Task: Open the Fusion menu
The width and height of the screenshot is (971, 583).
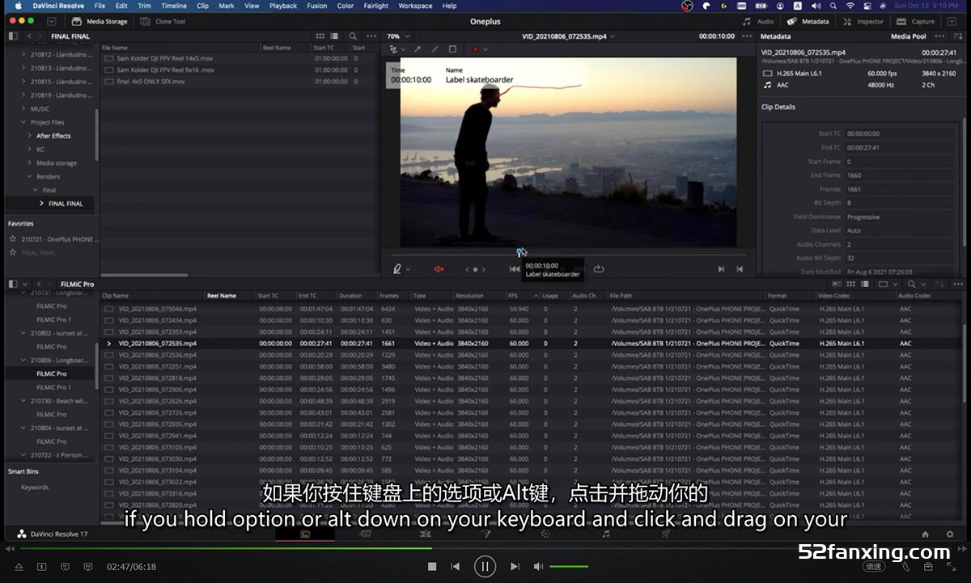Action: (x=317, y=6)
